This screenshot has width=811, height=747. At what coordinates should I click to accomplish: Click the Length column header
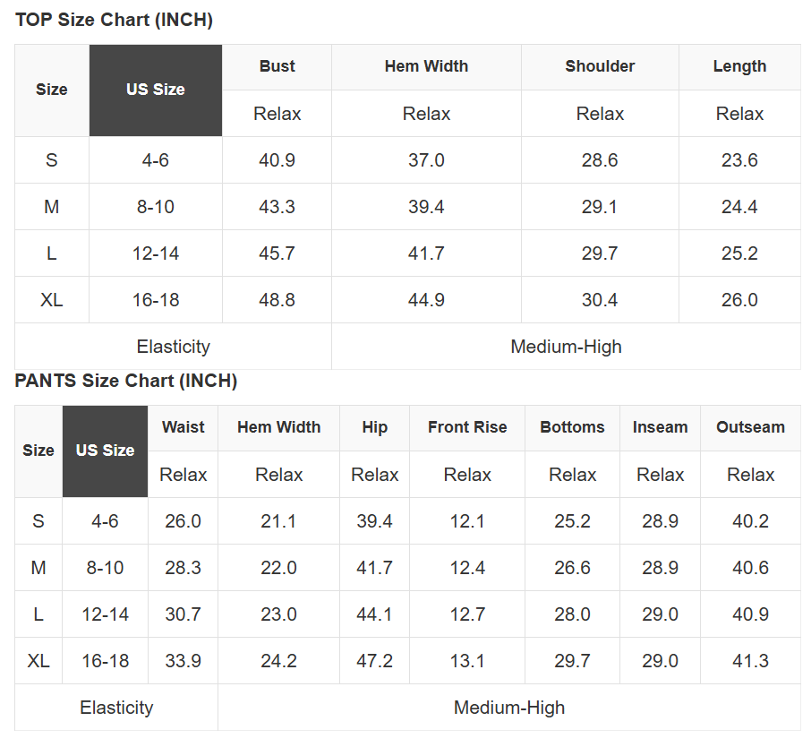point(739,66)
